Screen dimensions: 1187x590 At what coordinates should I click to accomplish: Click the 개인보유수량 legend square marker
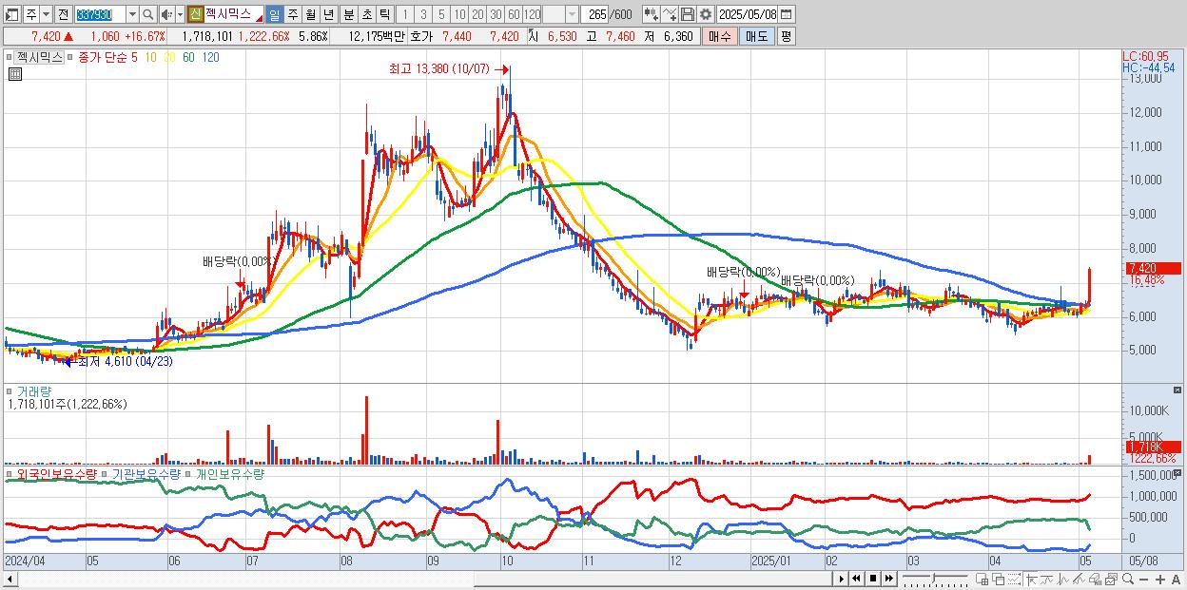point(188,473)
